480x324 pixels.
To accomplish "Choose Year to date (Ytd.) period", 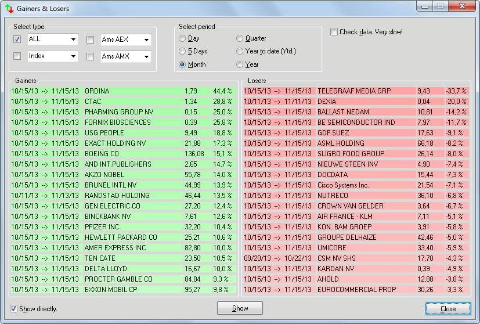I will coord(240,51).
